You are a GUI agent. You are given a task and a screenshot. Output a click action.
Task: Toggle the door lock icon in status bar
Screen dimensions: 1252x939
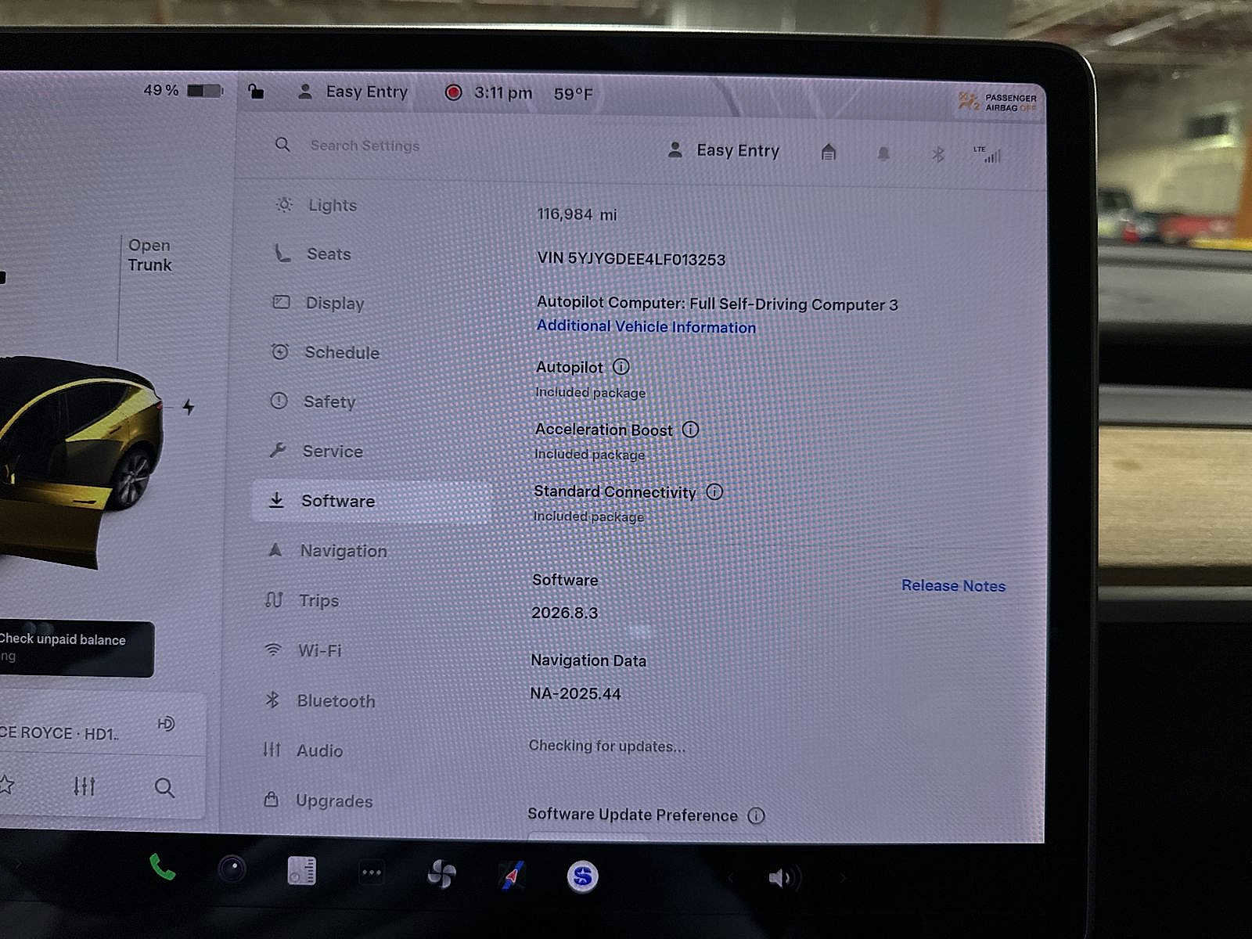[256, 92]
